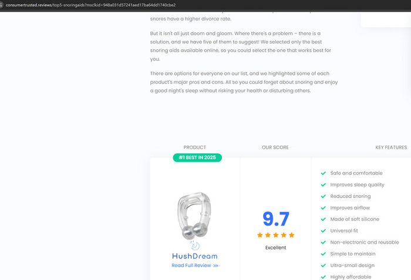Click the PRODUCT column header

pyautogui.click(x=195, y=148)
